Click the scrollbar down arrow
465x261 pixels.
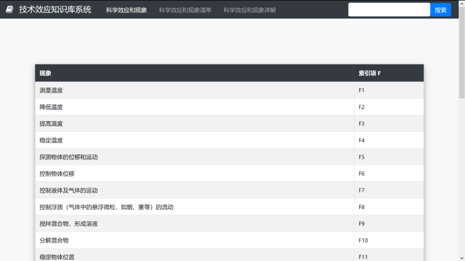pos(462,258)
